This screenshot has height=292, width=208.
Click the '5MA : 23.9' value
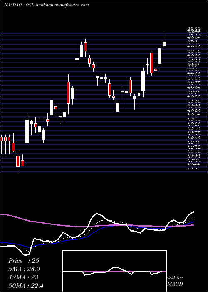point(24,269)
